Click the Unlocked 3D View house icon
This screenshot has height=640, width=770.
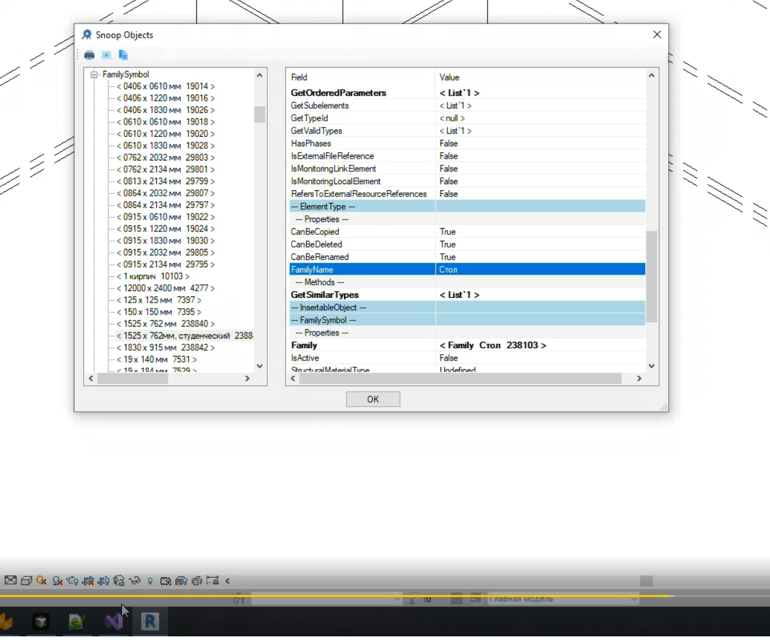tap(119, 581)
